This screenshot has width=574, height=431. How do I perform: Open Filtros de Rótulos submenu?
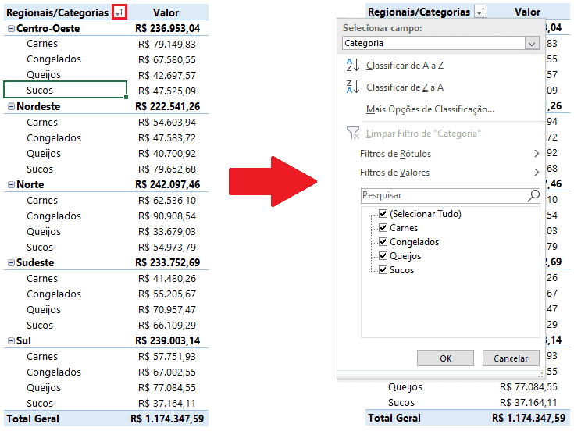tap(449, 154)
